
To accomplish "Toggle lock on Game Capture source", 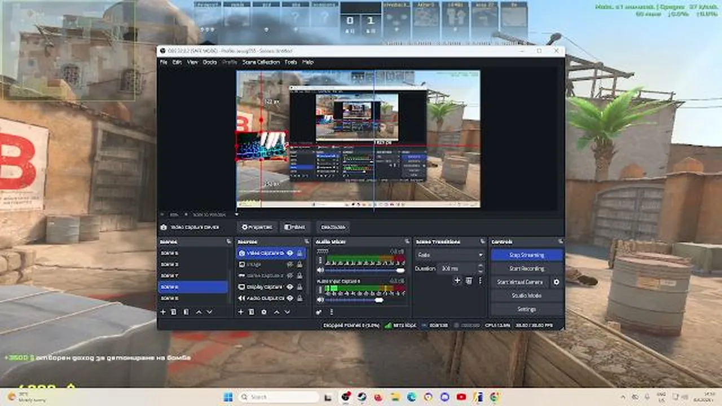I will coord(300,276).
